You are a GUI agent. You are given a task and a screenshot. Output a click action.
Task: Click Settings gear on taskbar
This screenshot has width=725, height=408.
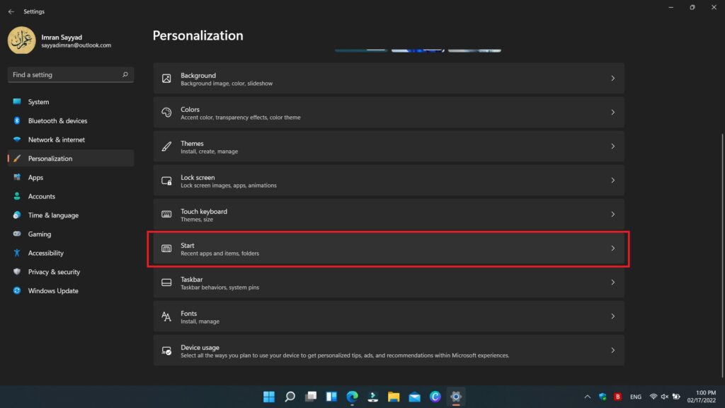(456, 397)
